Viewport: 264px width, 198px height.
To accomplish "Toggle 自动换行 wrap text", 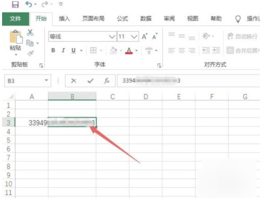I will click(242, 36).
